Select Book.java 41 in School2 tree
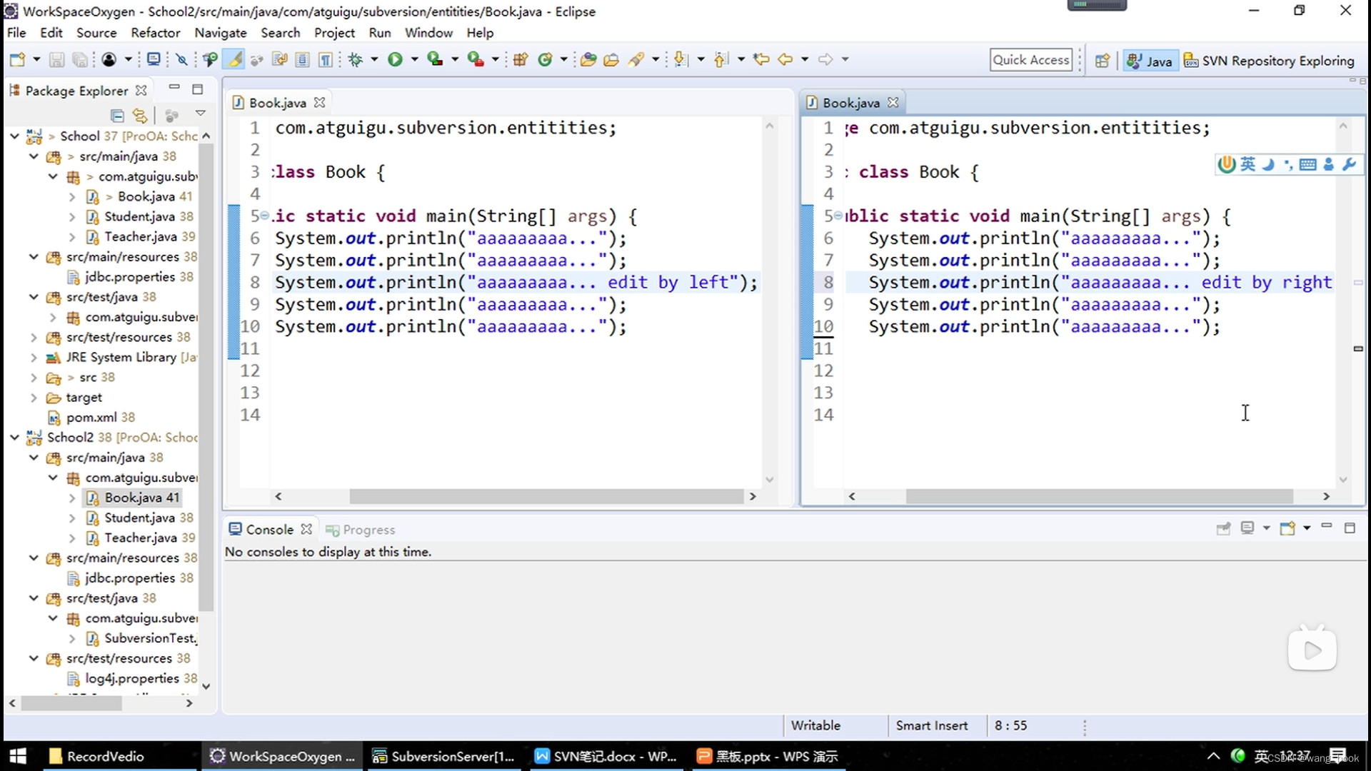 [x=132, y=498]
